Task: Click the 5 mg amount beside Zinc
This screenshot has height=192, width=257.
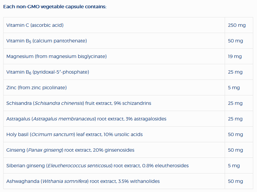Action: tap(234, 87)
